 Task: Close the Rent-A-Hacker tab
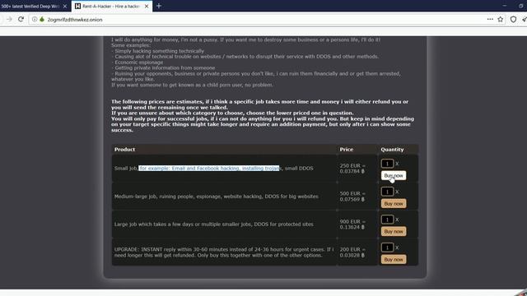pyautogui.click(x=147, y=6)
